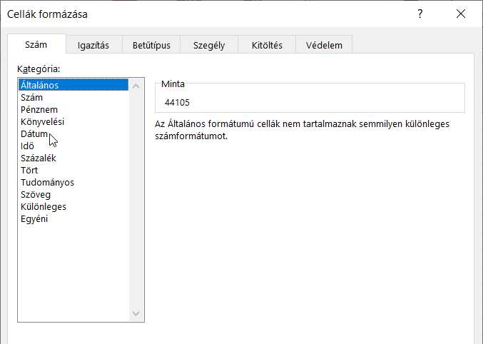Choose Százalék number format category

[39, 158]
